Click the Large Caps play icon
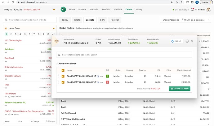 [6, 28]
